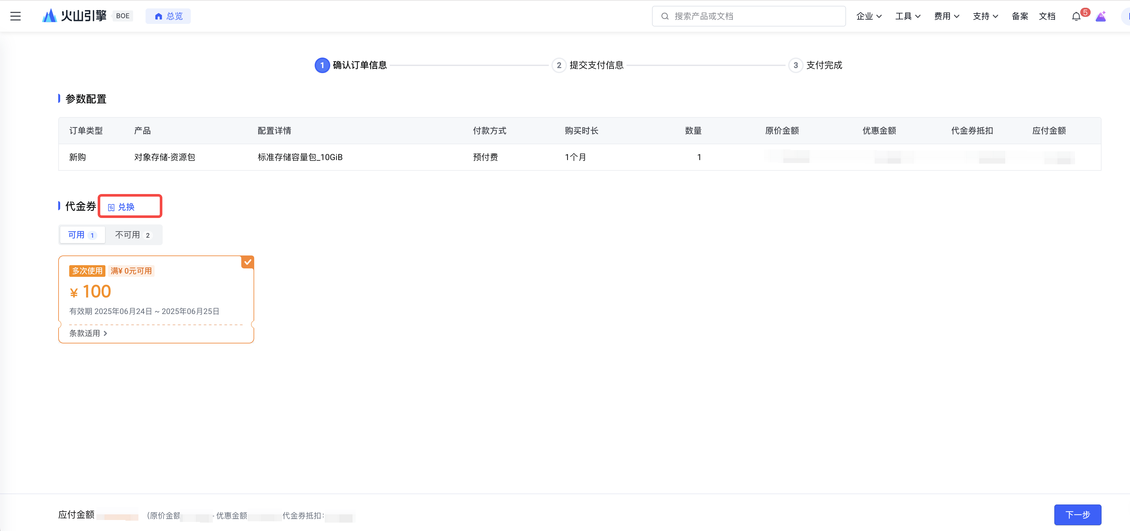Switch to the 不可用 voucher tab
The image size is (1130, 531).
[x=133, y=235]
